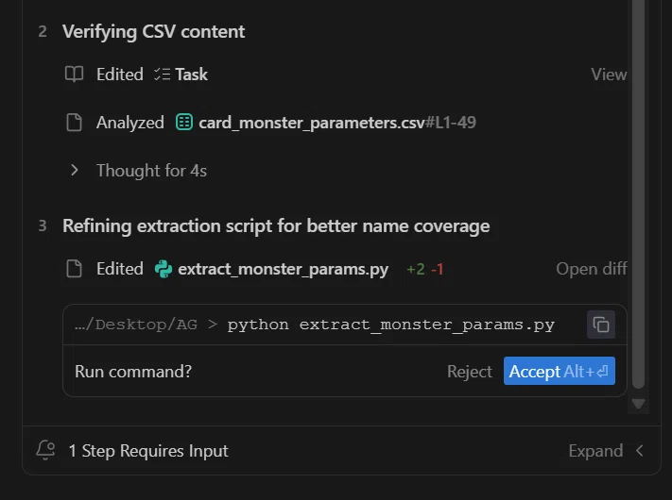The width and height of the screenshot is (672, 500).
Task: Click the scrollbar down arrow
Action: coord(639,404)
